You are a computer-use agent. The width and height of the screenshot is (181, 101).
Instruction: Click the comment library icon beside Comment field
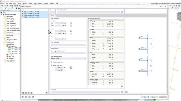click(x=122, y=92)
